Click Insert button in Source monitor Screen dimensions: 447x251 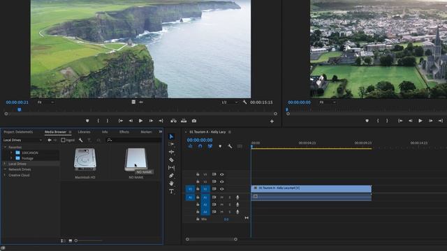173,121
